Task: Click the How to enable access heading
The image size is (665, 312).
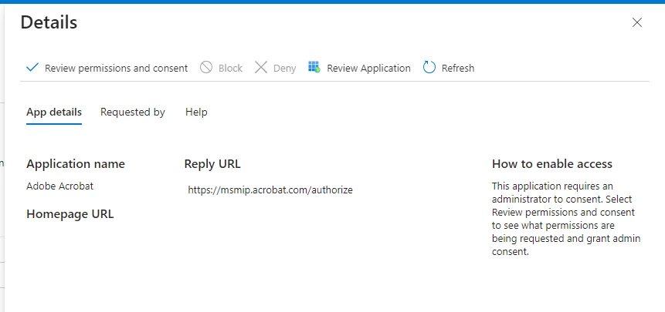Action: (x=551, y=164)
